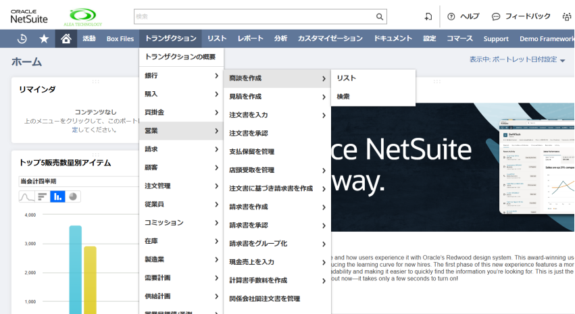Expand the 従業員 submenu
The image size is (575, 314).
182,204
